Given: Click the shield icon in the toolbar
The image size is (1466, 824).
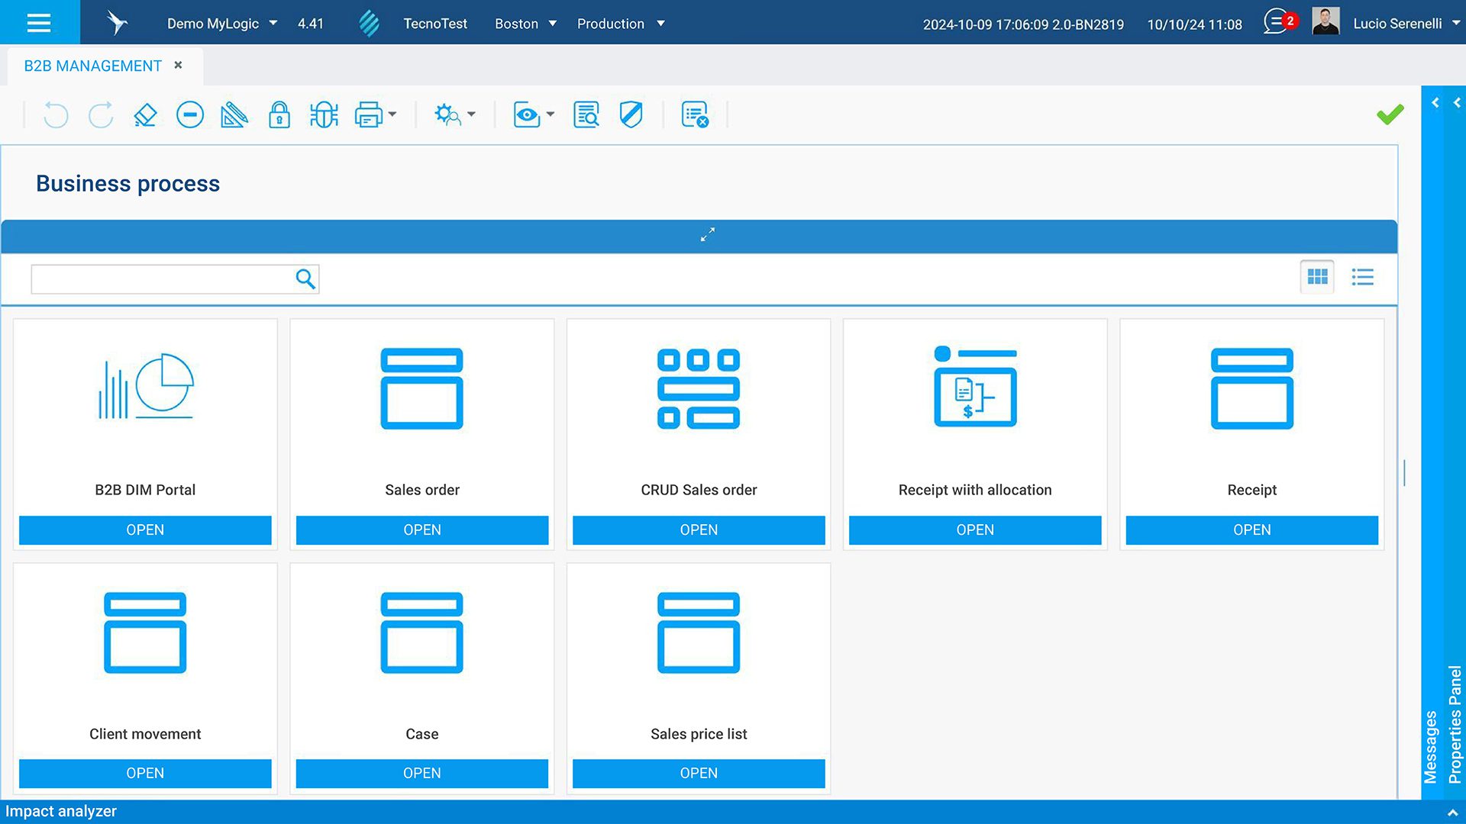Looking at the screenshot, I should (631, 115).
